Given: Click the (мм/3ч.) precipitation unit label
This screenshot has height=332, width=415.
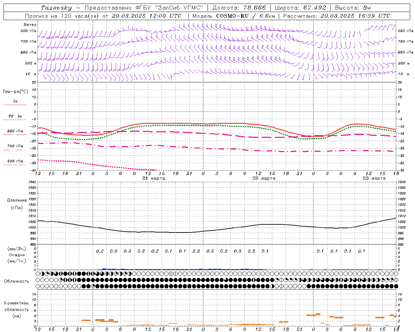Looking at the screenshot, I should pyautogui.click(x=17, y=249).
